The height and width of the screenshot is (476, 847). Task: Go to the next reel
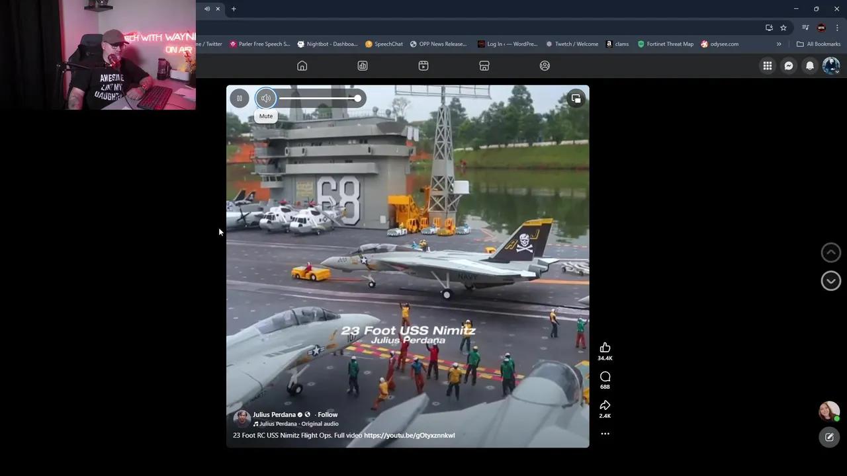tap(830, 281)
